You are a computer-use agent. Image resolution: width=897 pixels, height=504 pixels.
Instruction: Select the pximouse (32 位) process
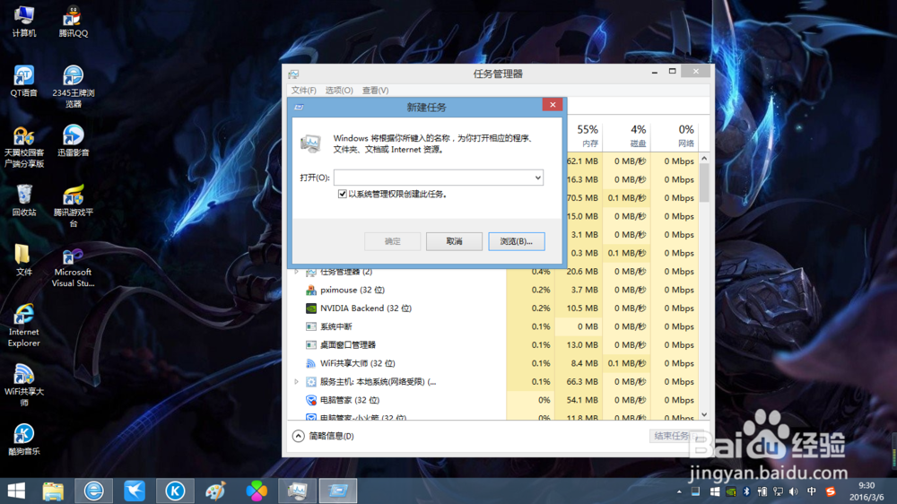352,290
